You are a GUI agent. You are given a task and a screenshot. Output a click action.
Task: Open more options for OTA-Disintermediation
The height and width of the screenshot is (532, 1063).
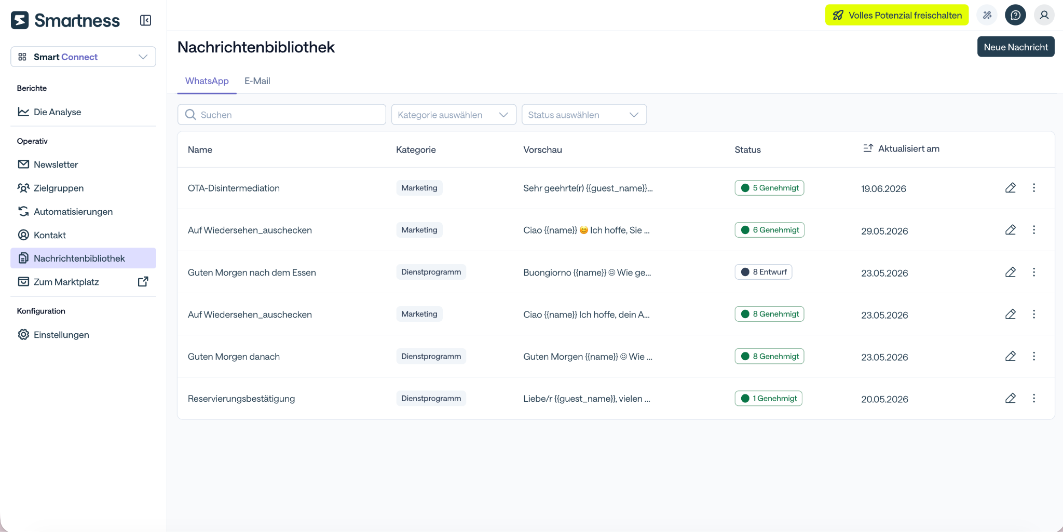coord(1033,188)
